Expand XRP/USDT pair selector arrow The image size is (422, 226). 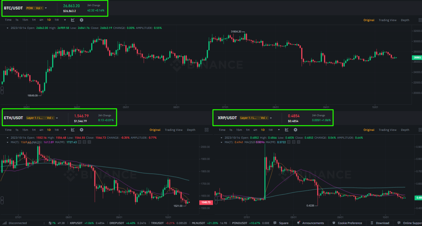[x=271, y=118]
